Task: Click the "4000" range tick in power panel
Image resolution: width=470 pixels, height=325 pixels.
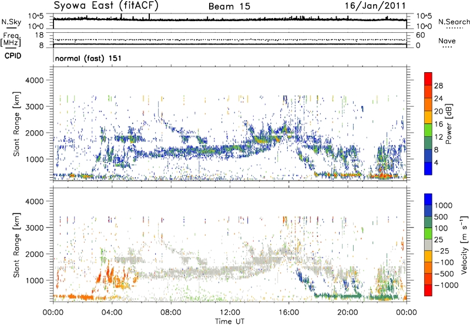Action: [x=34, y=80]
